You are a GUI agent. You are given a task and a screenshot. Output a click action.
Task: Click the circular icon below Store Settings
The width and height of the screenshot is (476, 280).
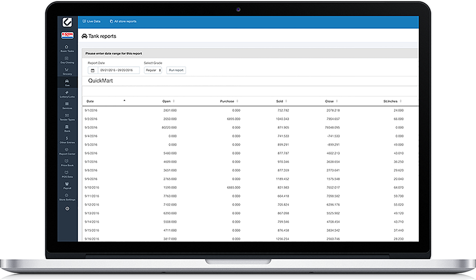[67, 208]
